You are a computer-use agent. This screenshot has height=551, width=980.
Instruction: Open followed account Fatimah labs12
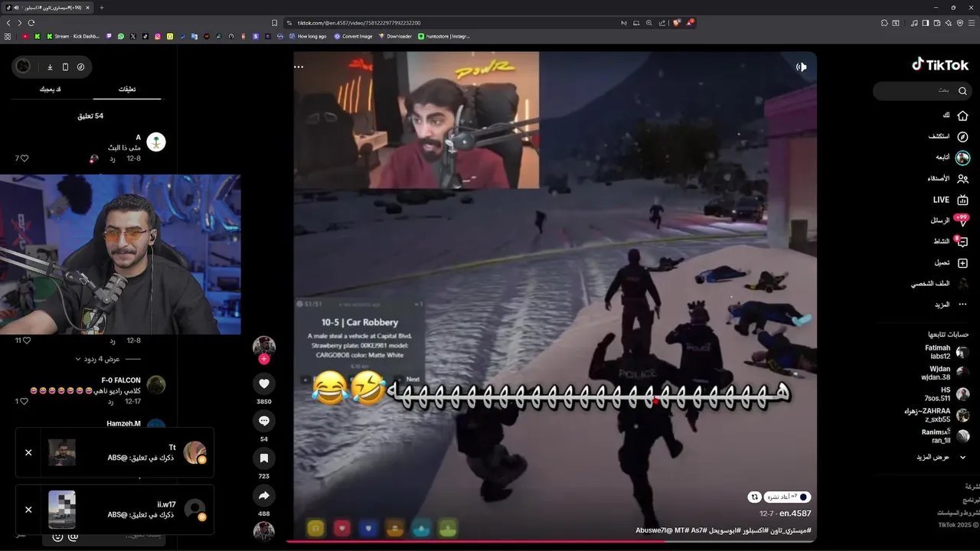[x=947, y=352]
